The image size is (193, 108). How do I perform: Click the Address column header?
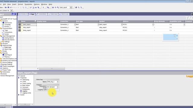point(138,22)
